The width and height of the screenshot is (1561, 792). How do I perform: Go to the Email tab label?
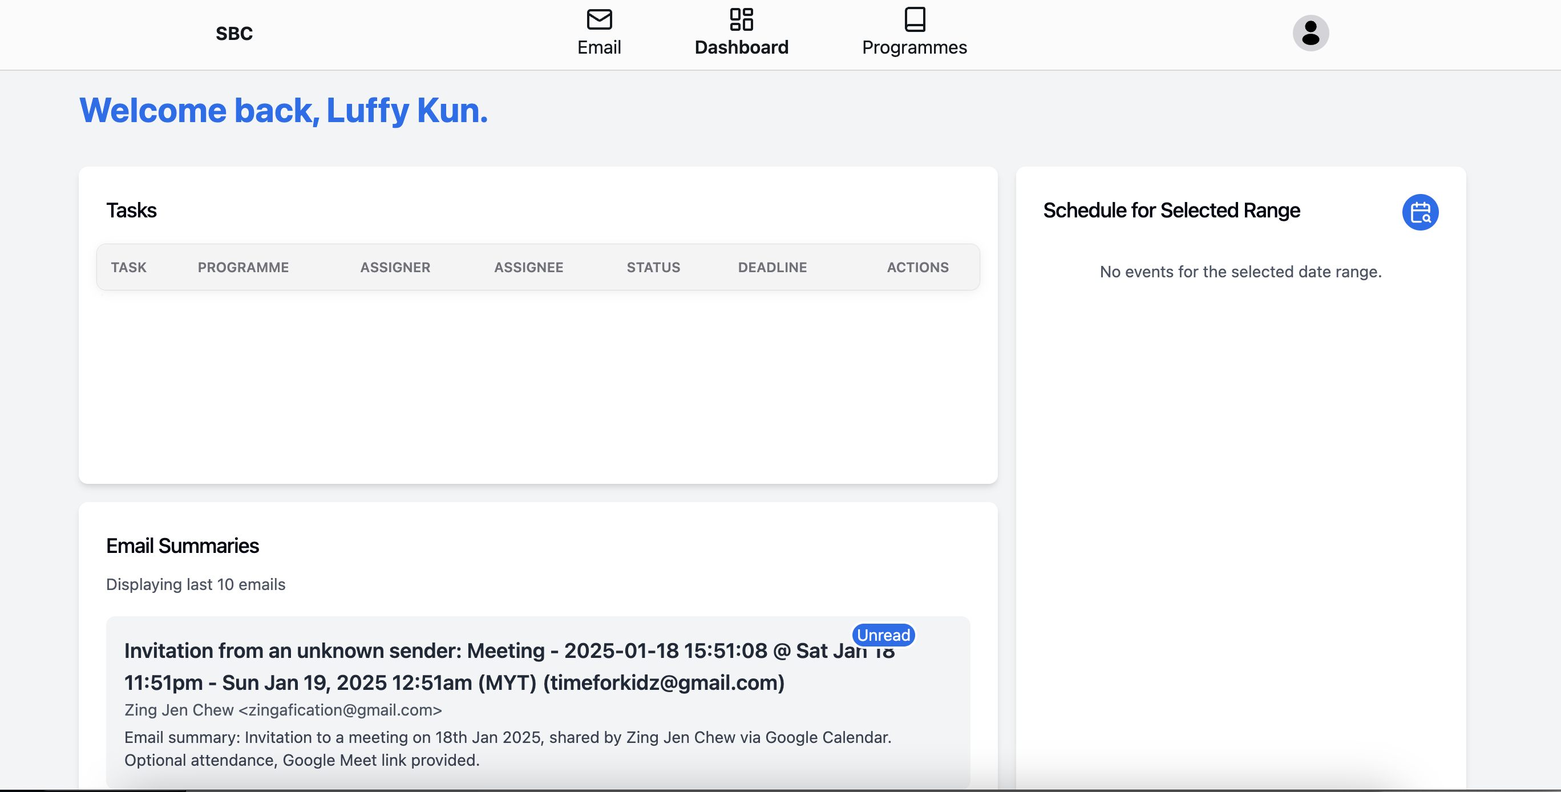[x=598, y=47]
